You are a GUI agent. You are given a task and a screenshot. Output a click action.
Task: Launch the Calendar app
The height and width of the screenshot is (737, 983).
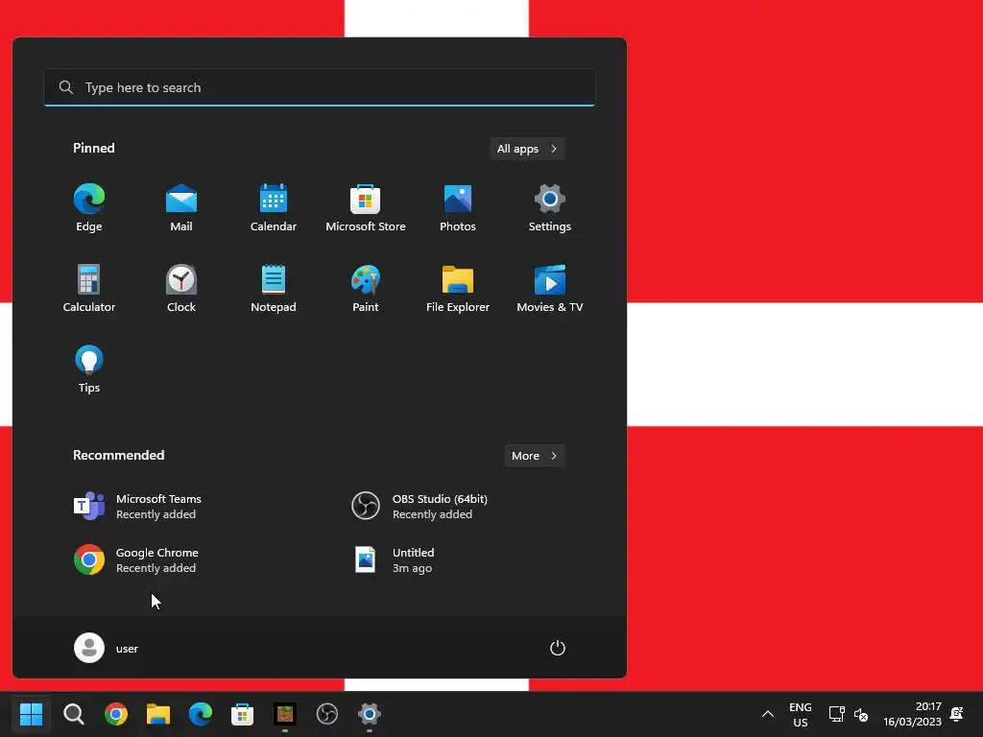click(274, 208)
